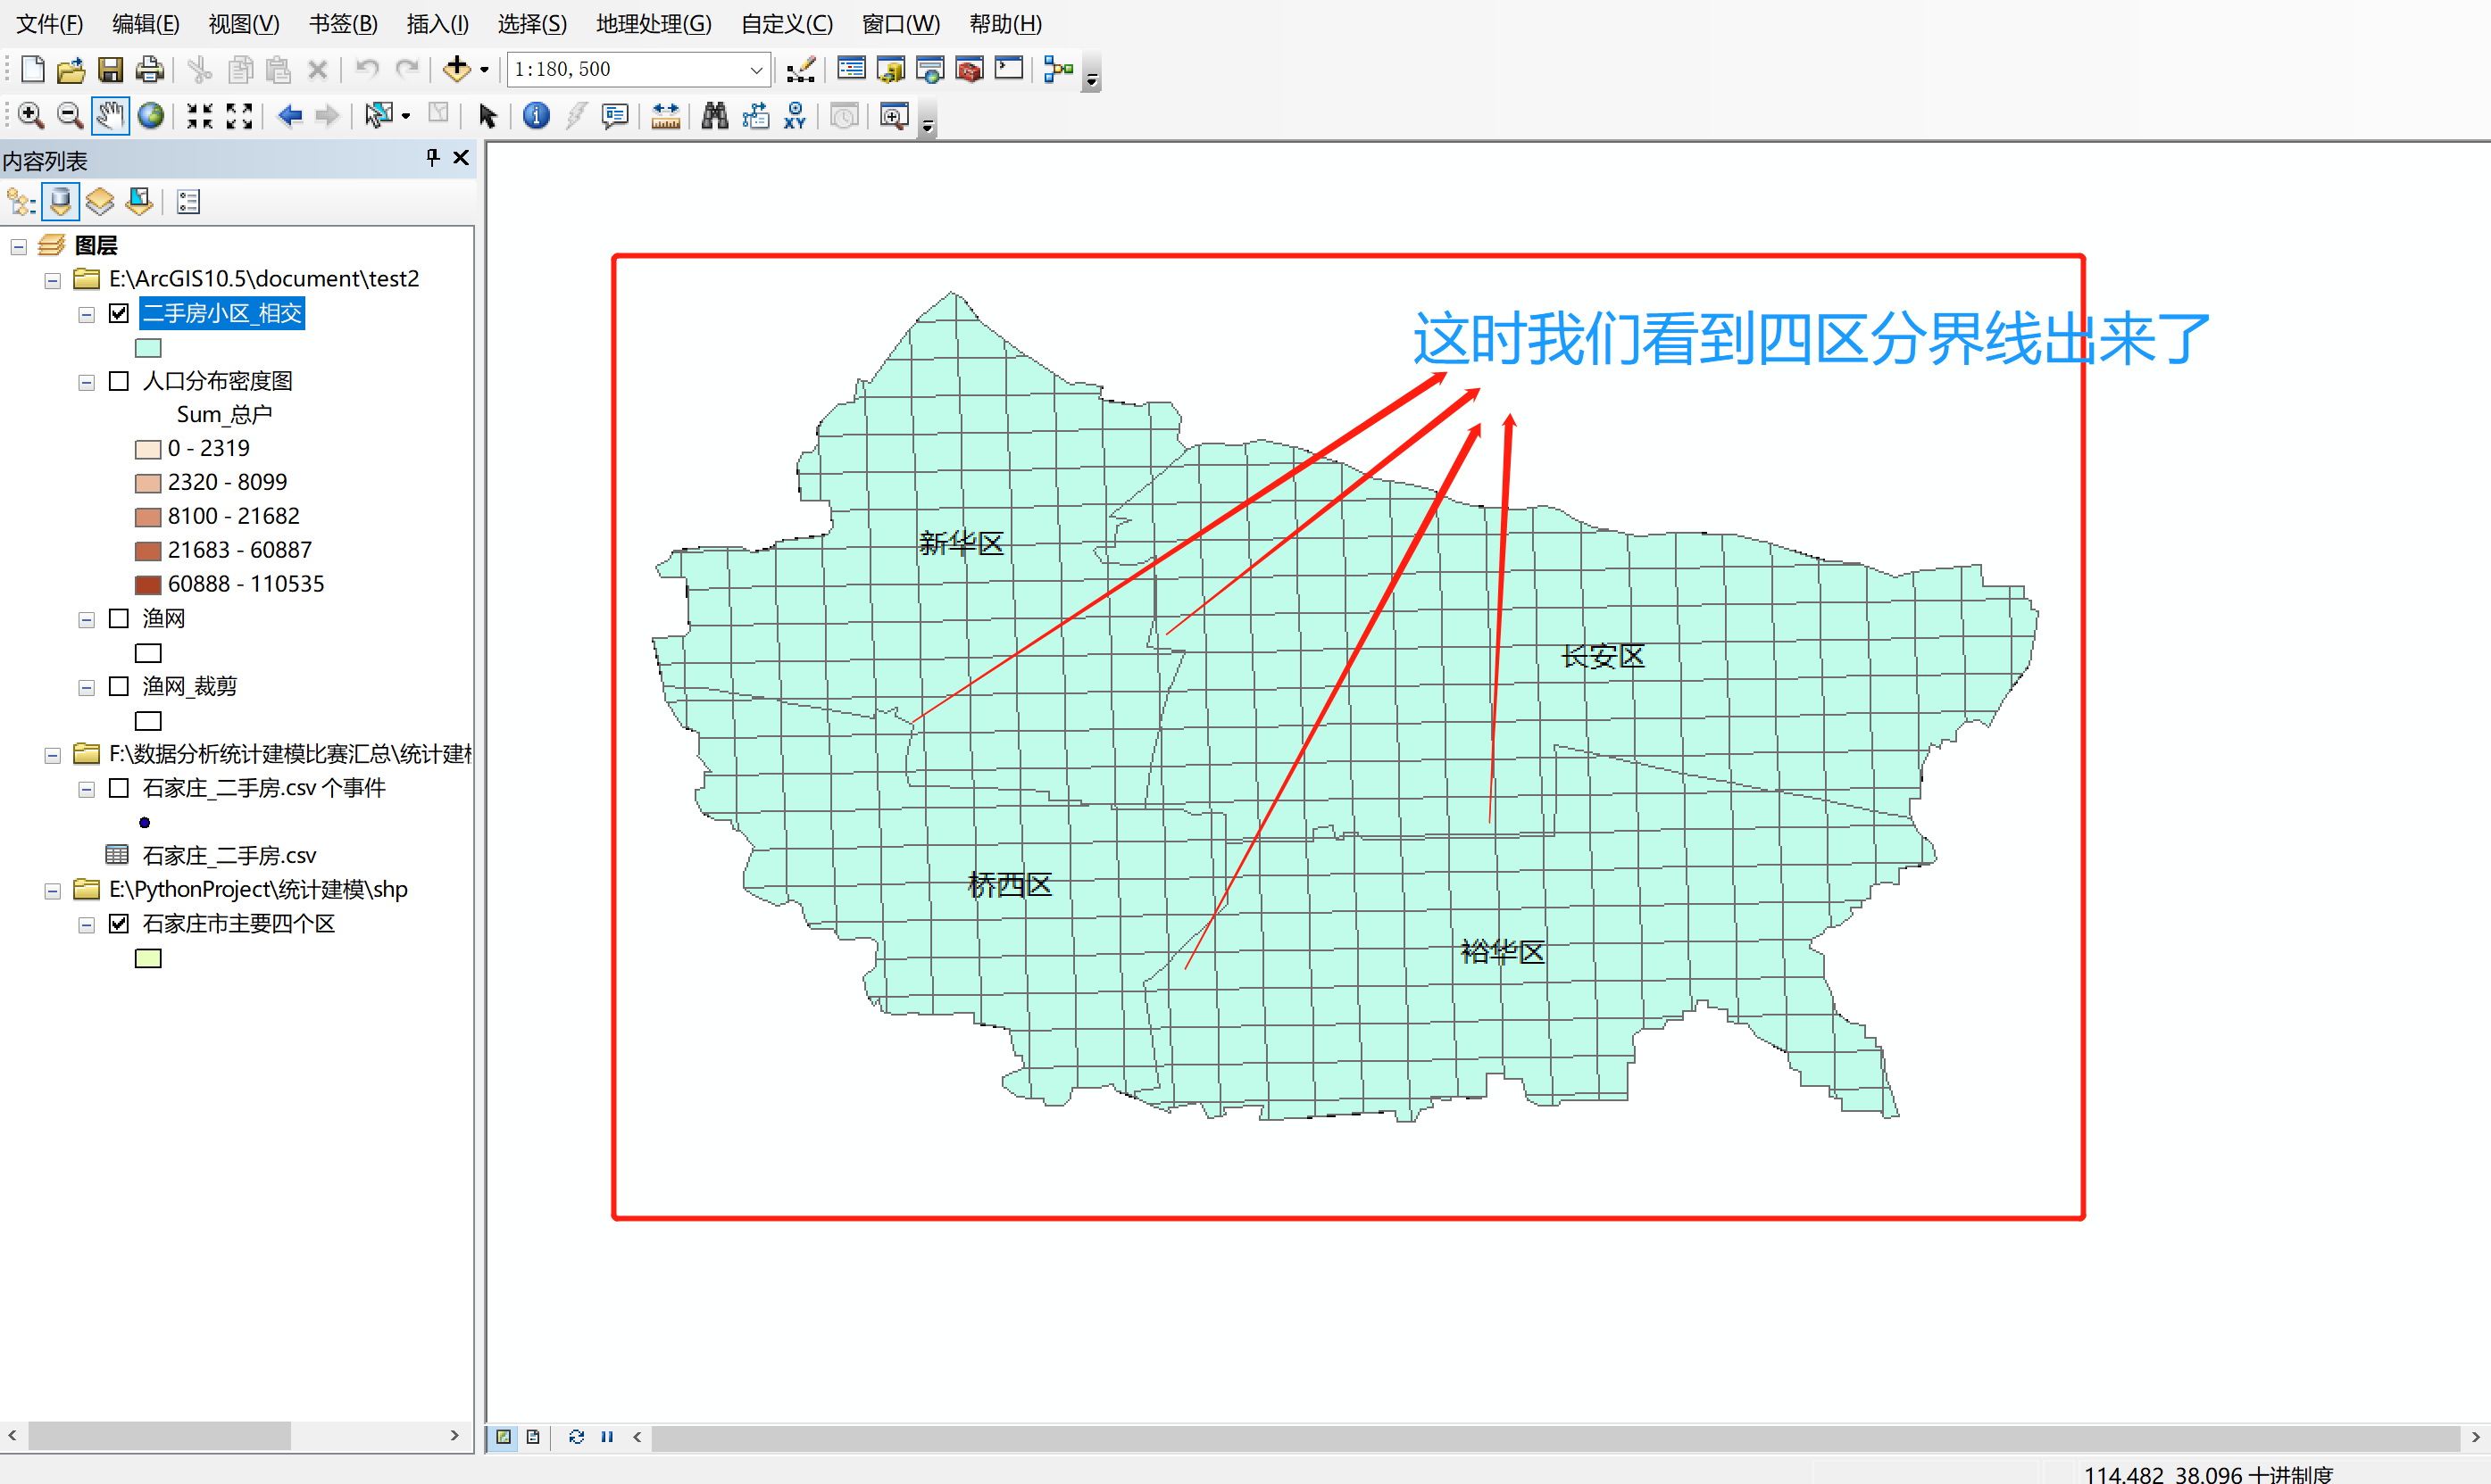Switch to List By Drawing Order
Screen dimensions: 2491x1484
21,202
